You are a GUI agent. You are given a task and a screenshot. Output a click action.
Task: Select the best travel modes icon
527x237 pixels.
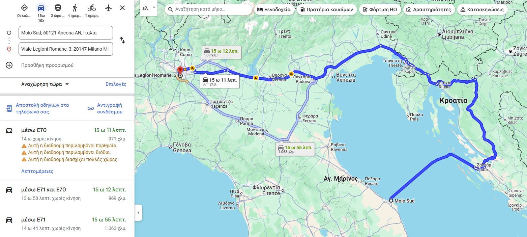(24, 8)
